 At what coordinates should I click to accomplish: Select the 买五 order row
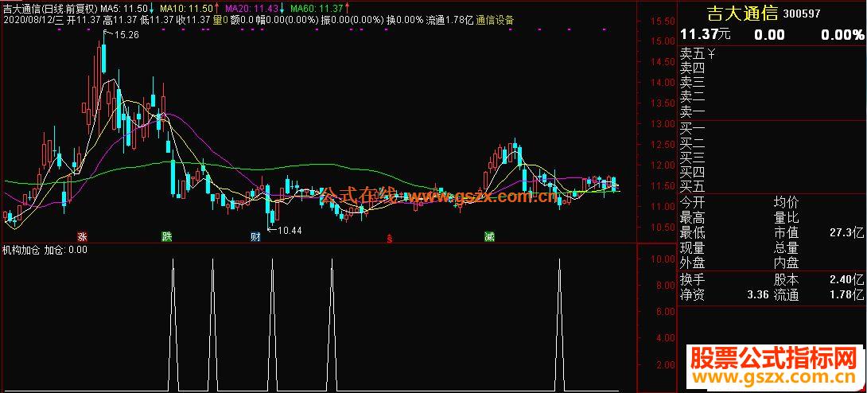[x=772, y=186]
